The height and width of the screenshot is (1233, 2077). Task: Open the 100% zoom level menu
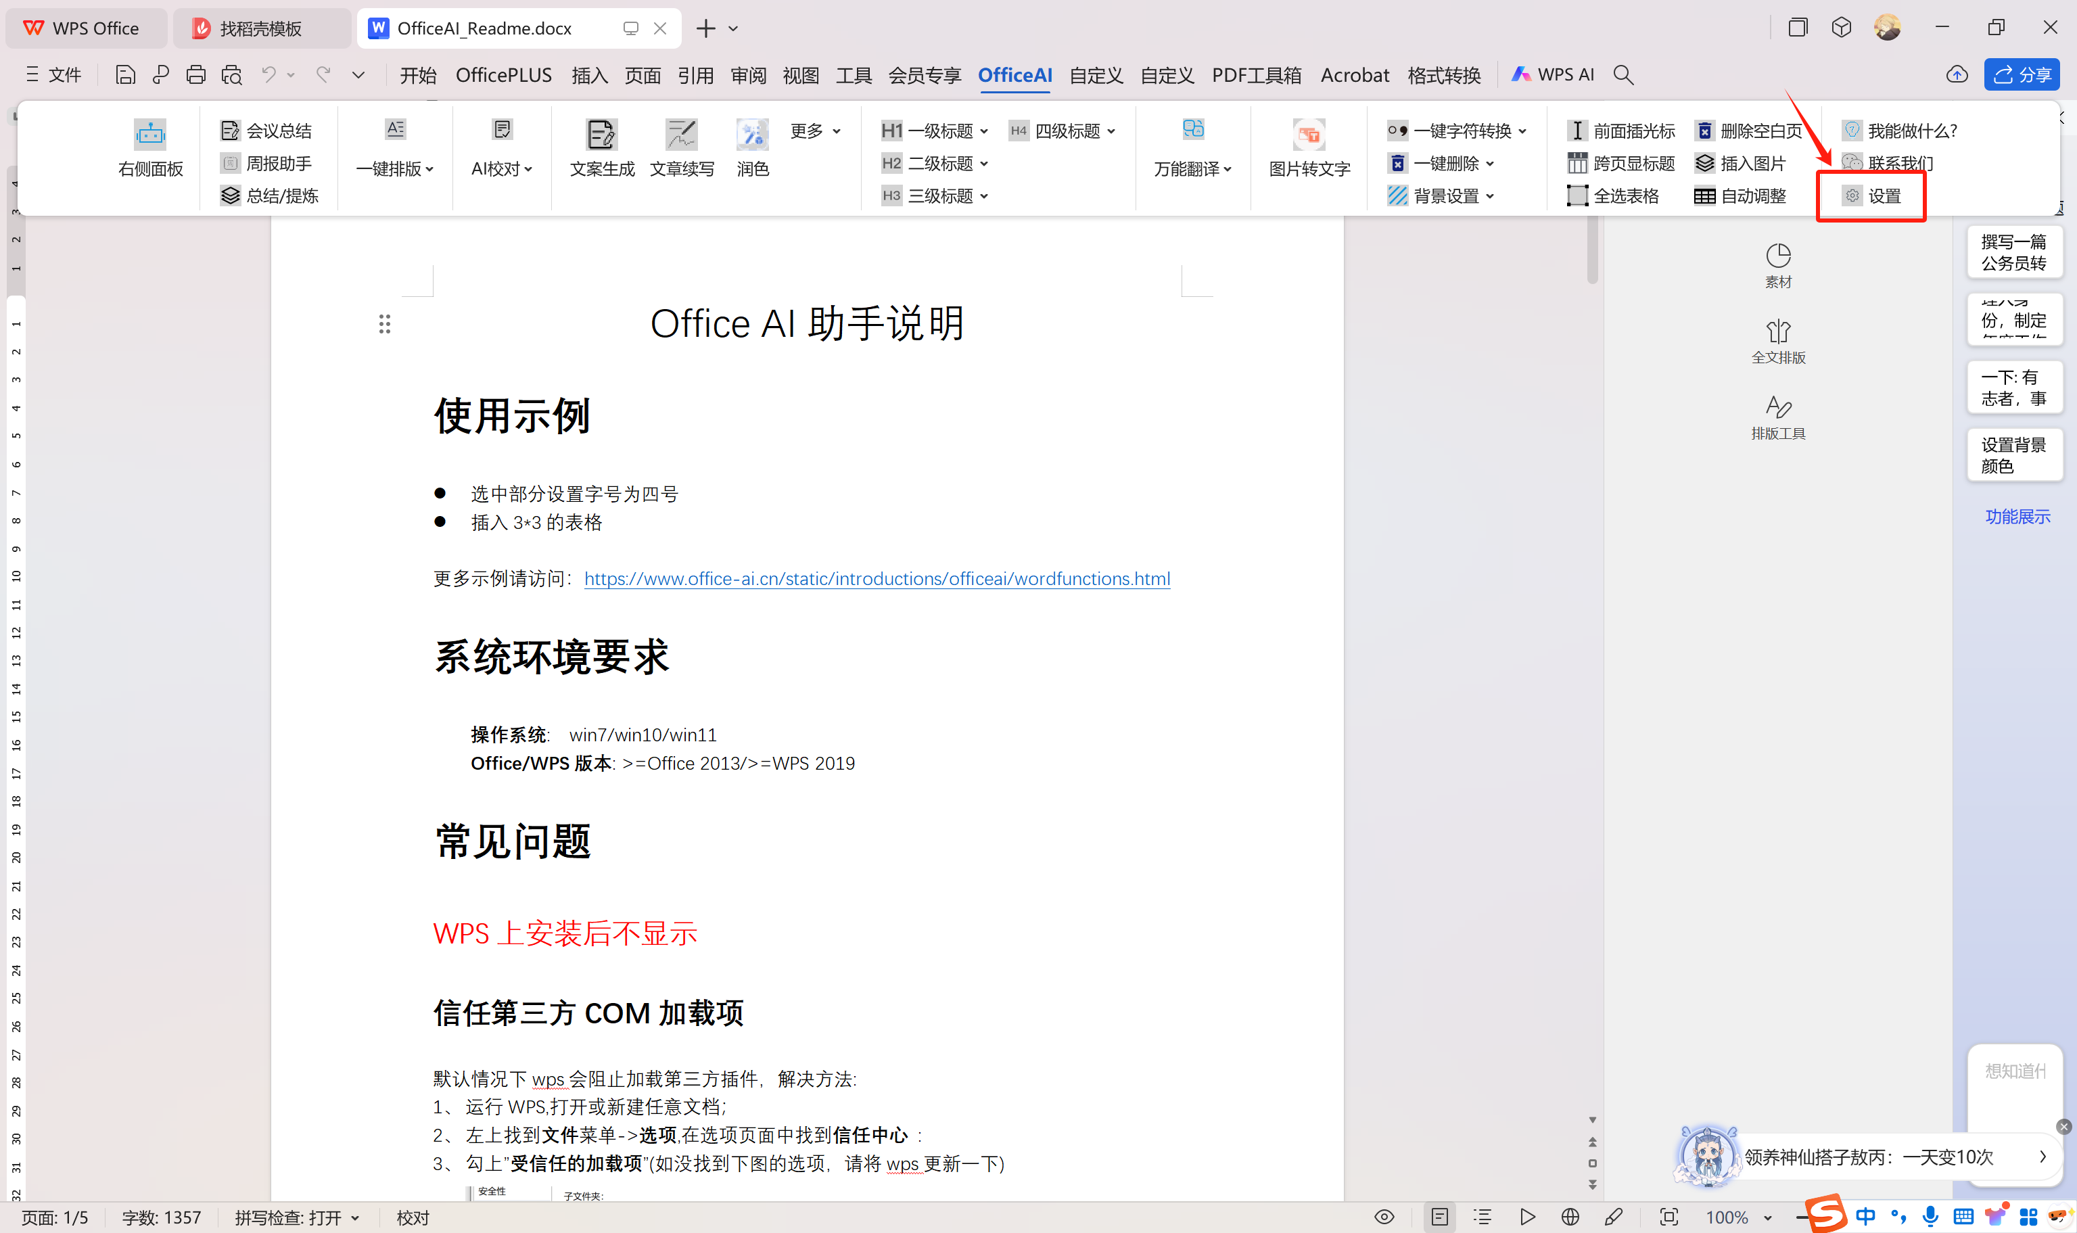[1738, 1218]
